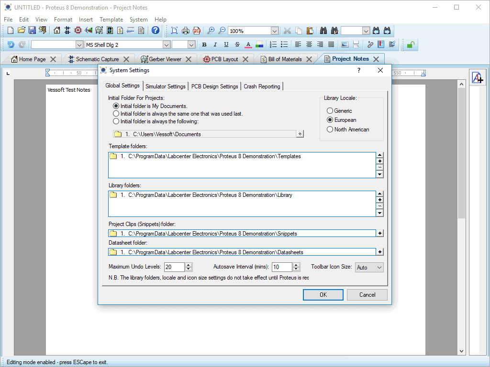
Task: Open the paragraph style dropdown
Action: click(79, 44)
